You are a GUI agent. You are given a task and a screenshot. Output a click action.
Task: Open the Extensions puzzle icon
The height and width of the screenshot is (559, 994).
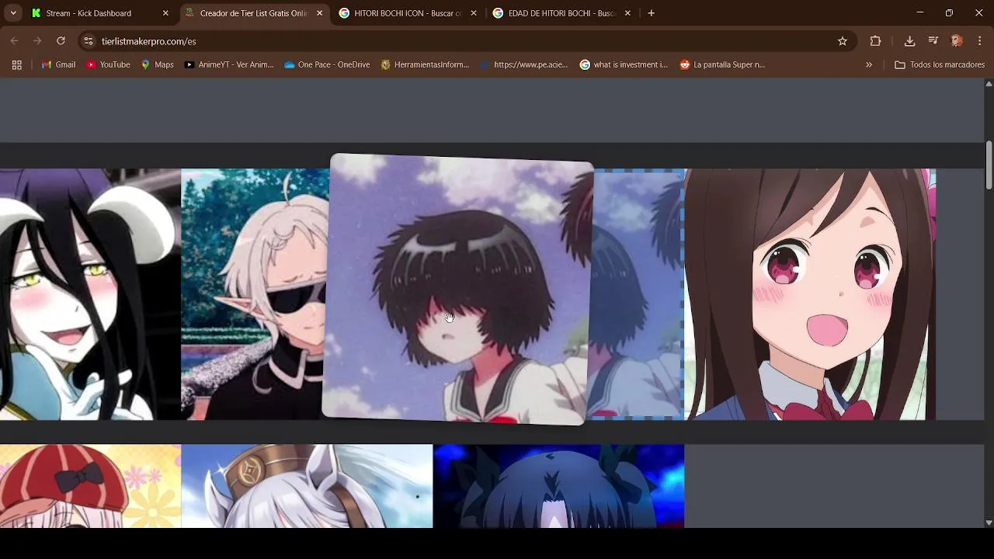(x=875, y=41)
